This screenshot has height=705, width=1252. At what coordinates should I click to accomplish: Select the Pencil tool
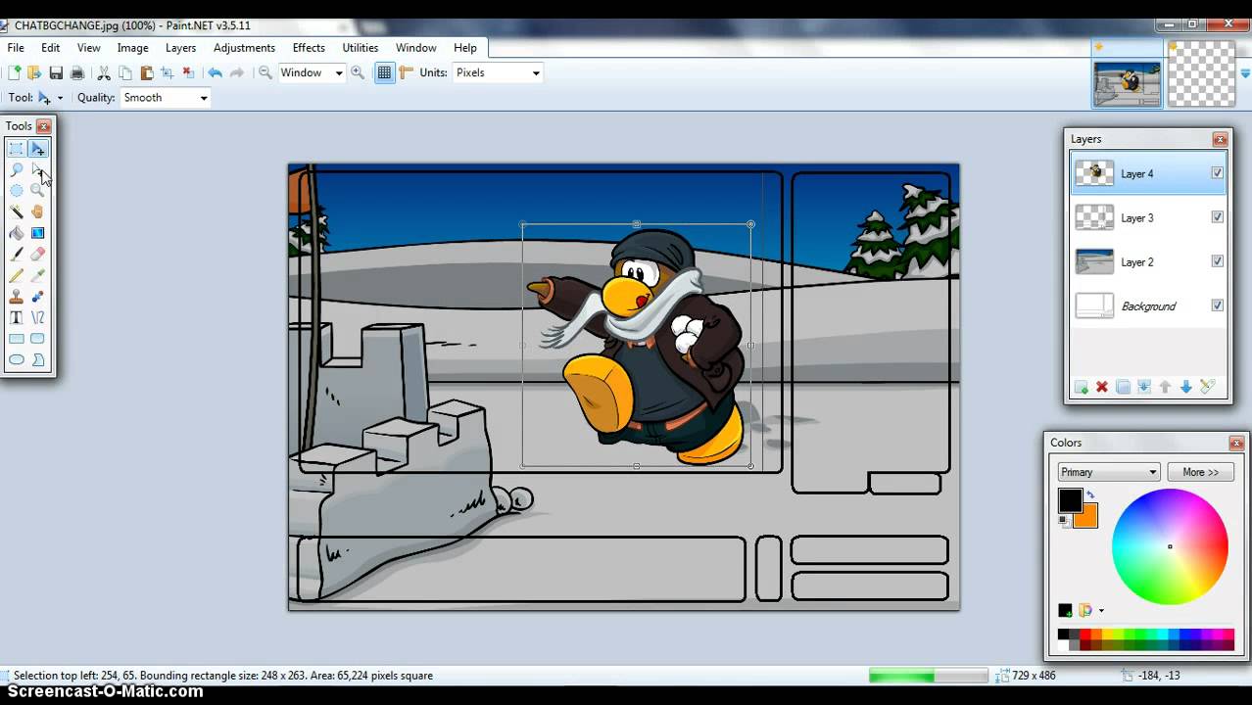pos(17,275)
